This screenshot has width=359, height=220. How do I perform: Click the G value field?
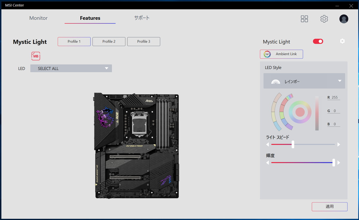pos(334,111)
